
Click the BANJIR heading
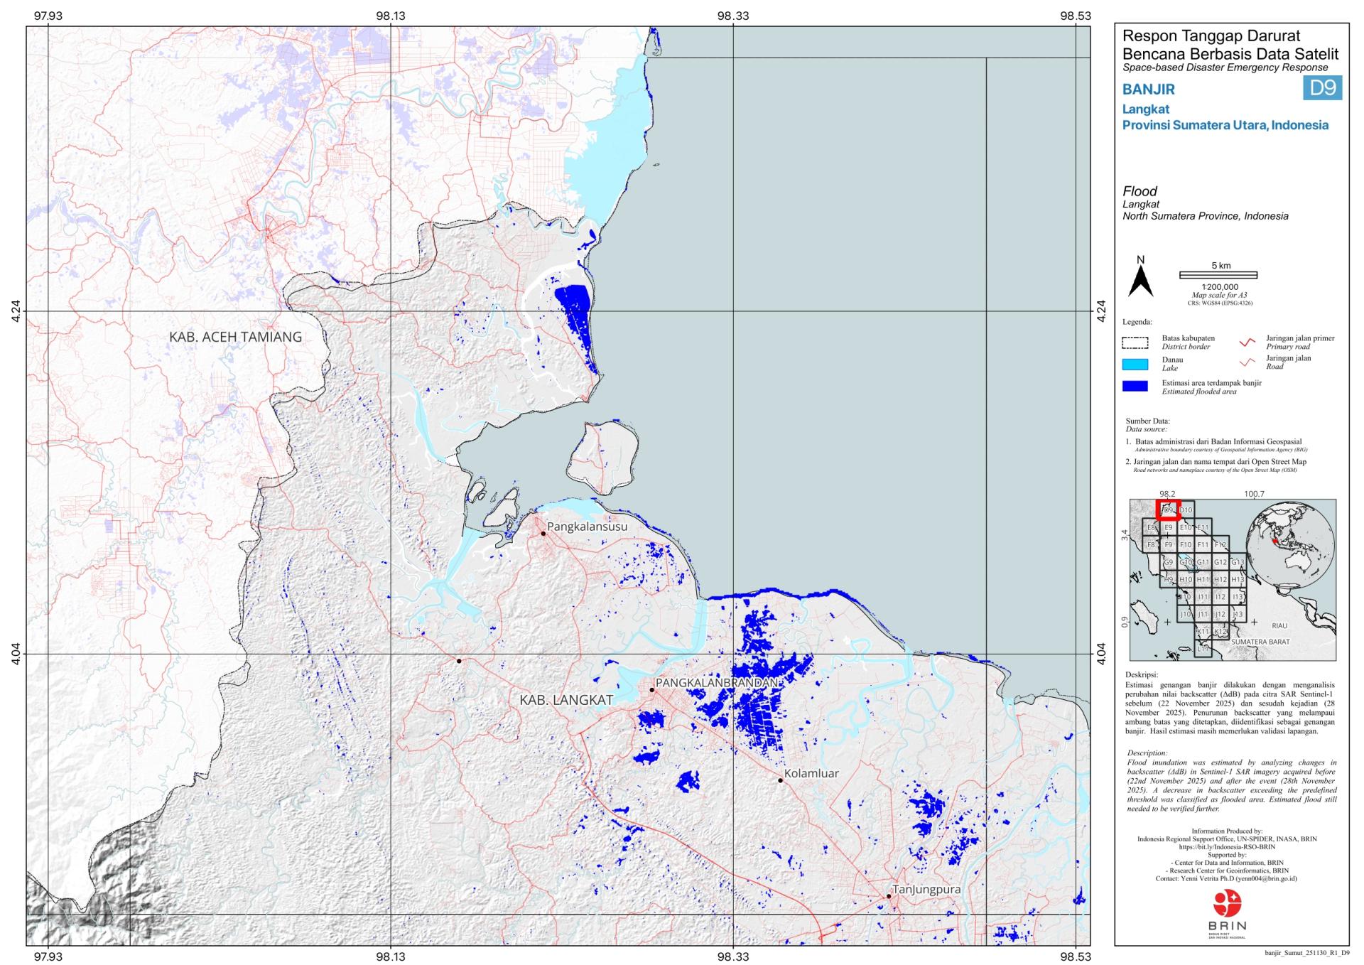tap(1148, 90)
